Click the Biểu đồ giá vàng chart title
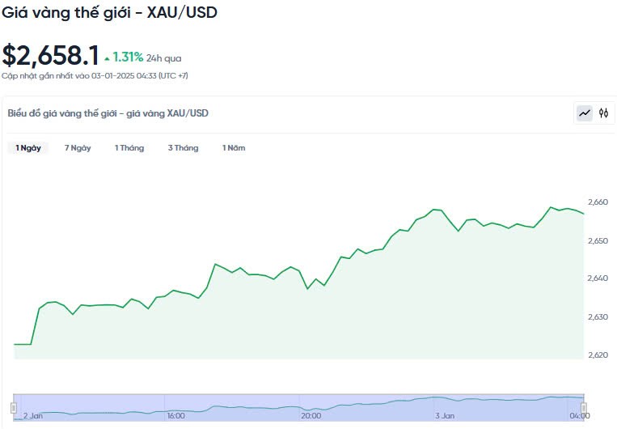The width and height of the screenshot is (617, 429). click(108, 113)
